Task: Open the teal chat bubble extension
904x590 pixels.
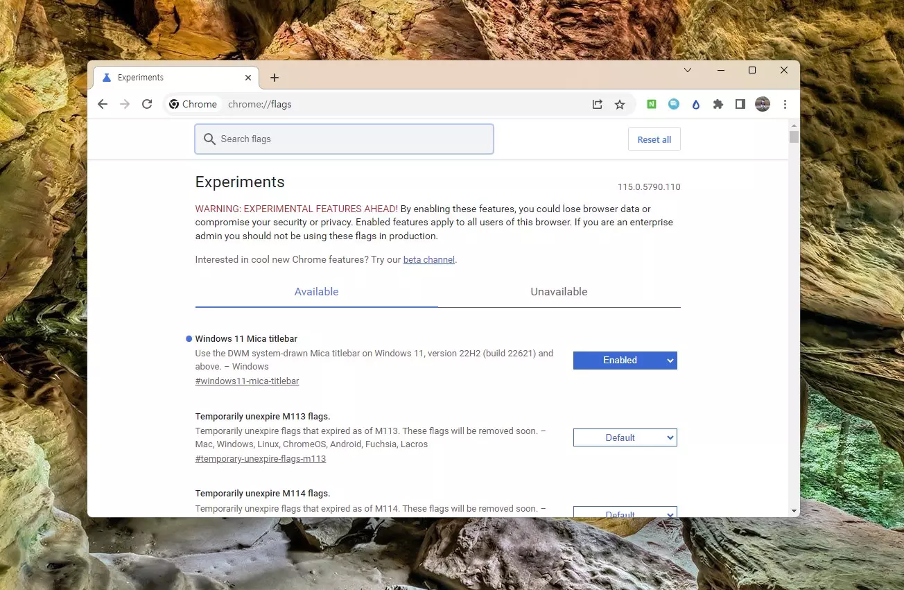Action: 674,104
